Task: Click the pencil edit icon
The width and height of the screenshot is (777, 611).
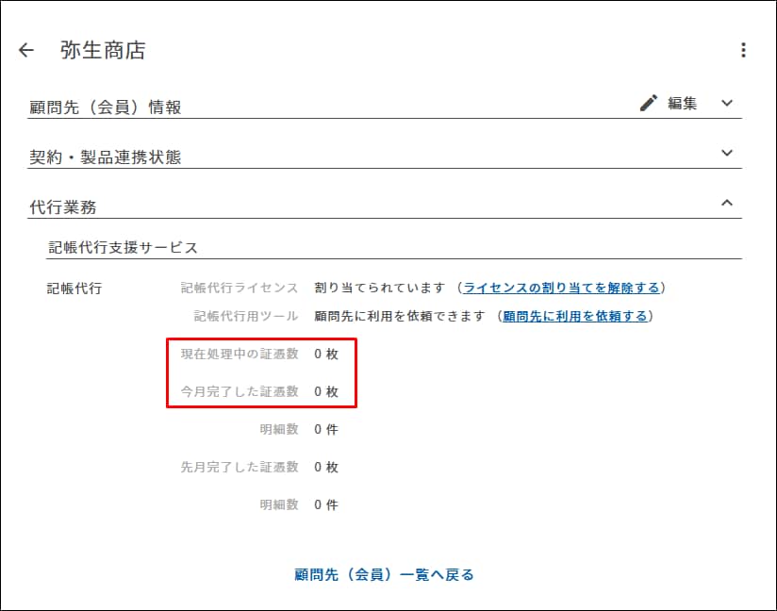Action: pos(649,104)
